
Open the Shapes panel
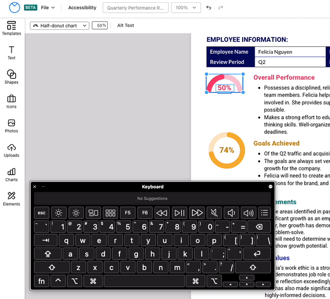[12, 77]
